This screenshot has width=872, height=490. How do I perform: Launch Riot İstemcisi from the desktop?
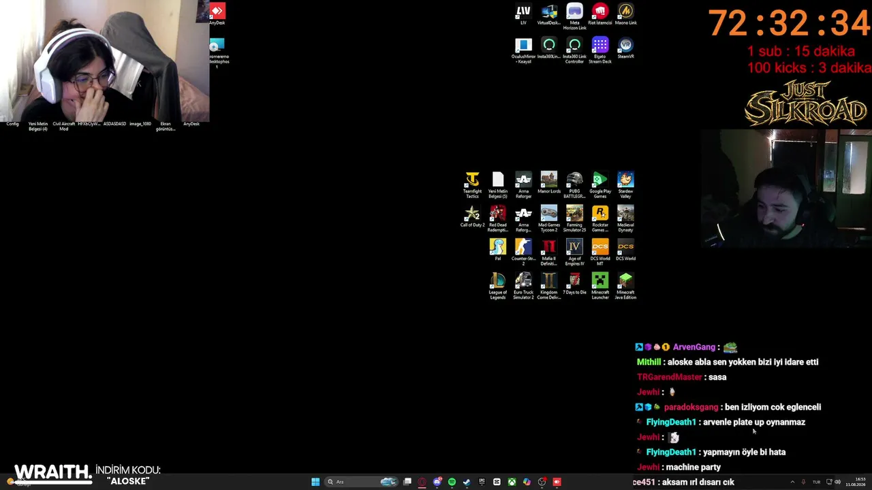coord(600,14)
